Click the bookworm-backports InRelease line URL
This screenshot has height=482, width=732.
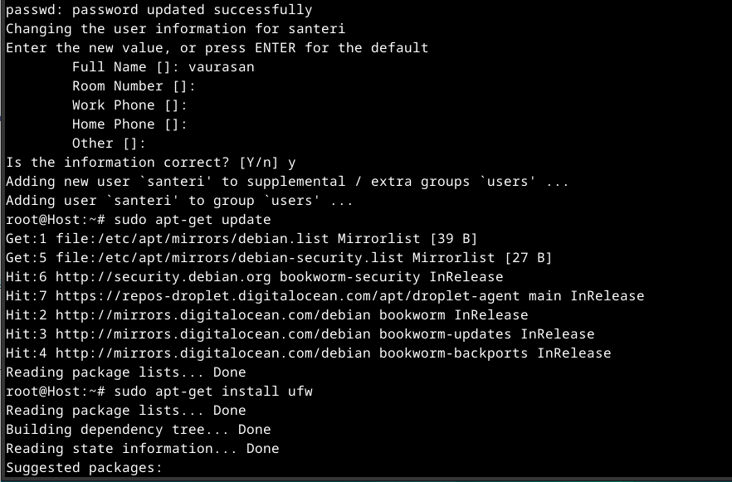pyautogui.click(x=212, y=353)
